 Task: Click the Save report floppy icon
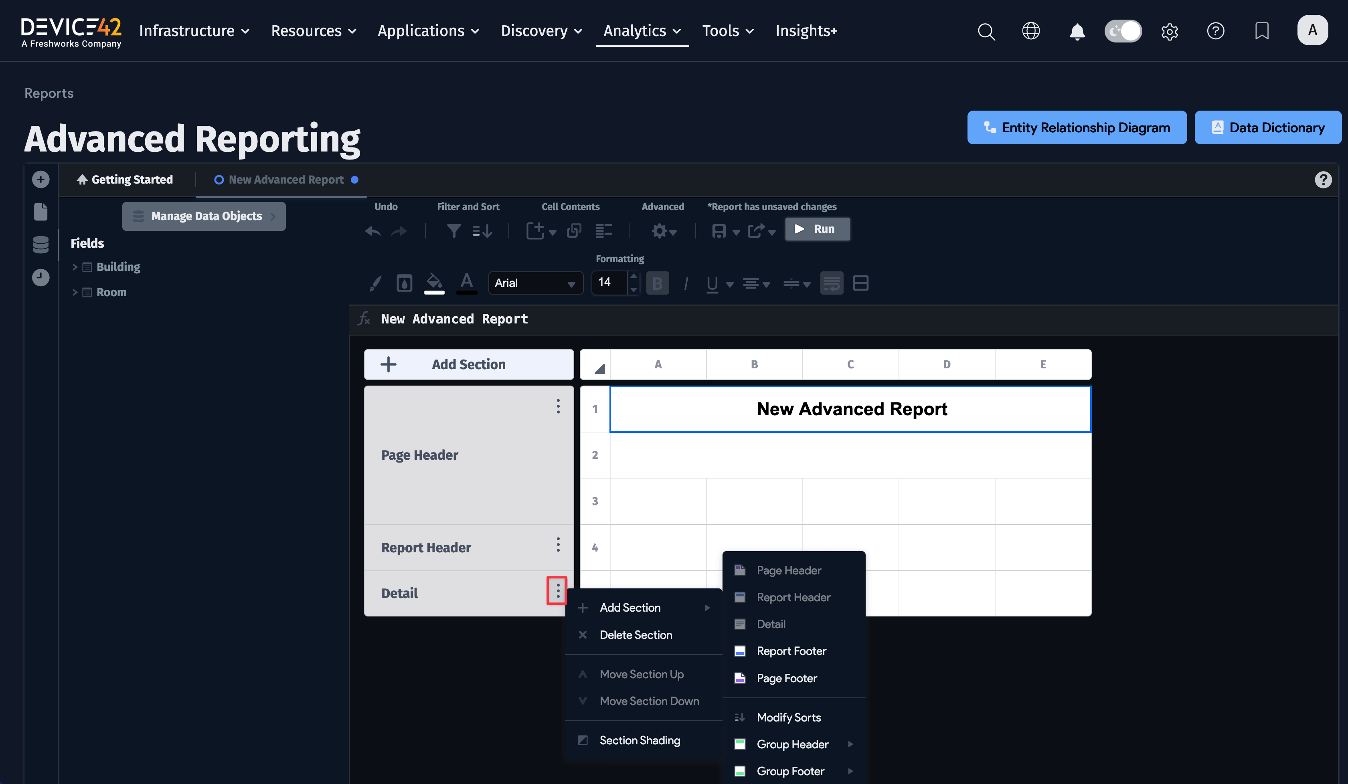(719, 230)
